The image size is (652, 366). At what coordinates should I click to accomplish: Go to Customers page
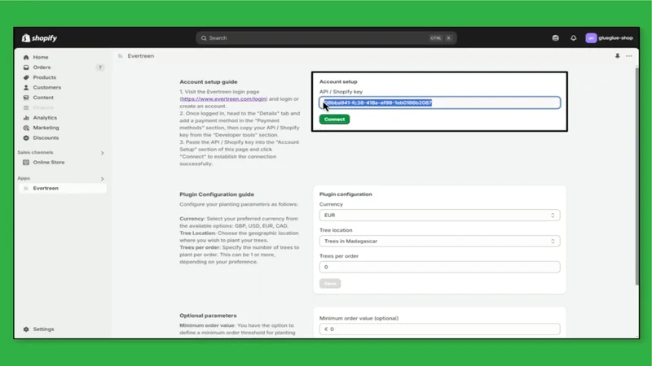coord(47,88)
